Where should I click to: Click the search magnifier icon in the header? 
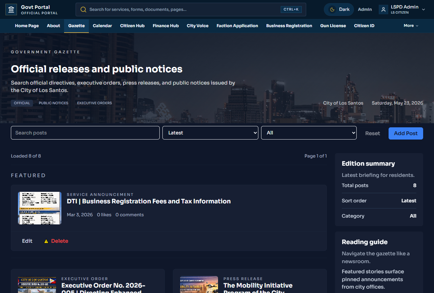[x=83, y=10]
